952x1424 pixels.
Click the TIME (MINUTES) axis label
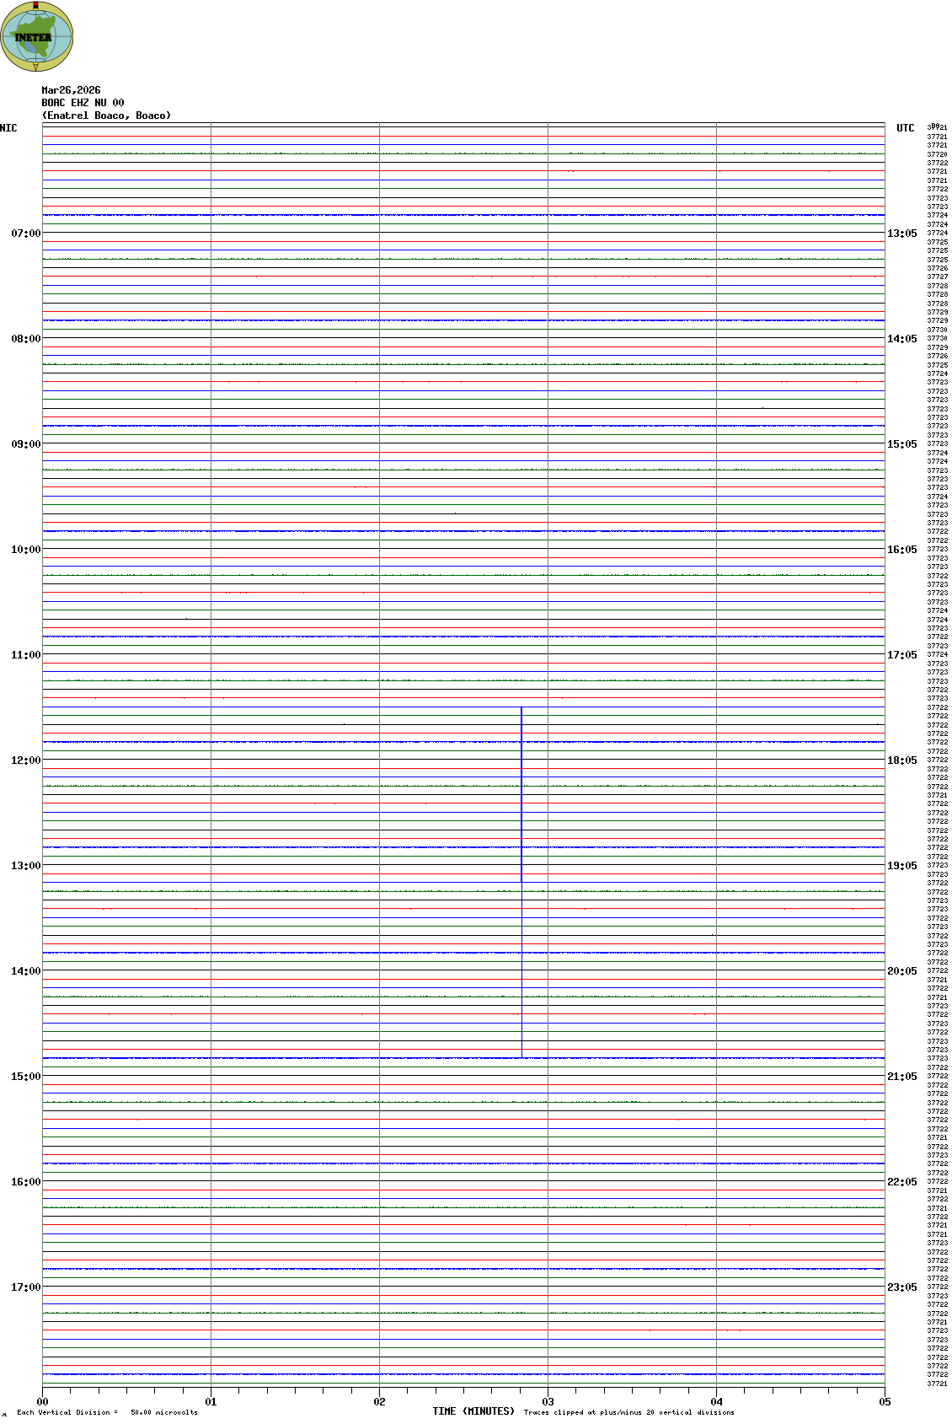pos(473,1411)
